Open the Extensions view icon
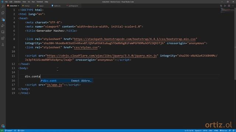 [3, 38]
